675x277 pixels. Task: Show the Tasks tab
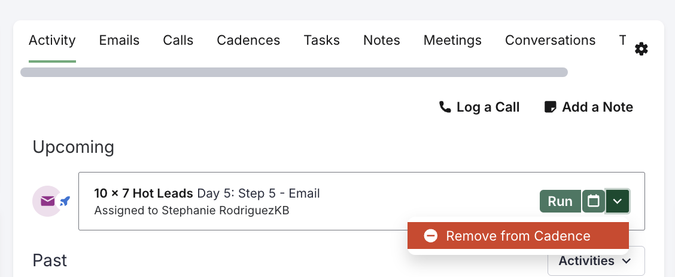[x=321, y=41]
